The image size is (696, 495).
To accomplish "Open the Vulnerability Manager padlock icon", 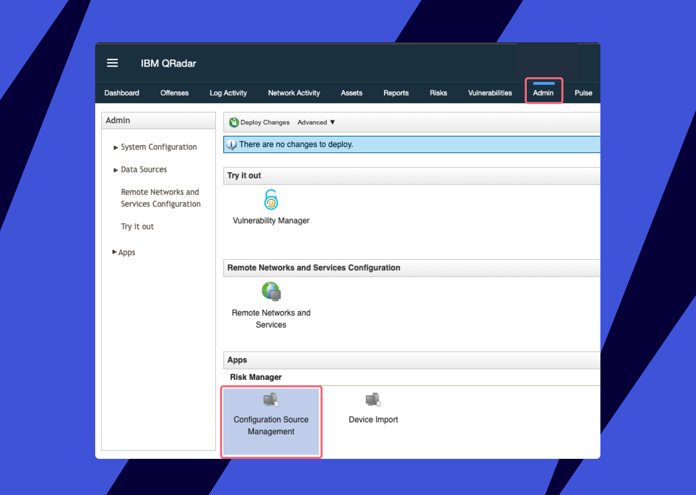I will (x=271, y=200).
